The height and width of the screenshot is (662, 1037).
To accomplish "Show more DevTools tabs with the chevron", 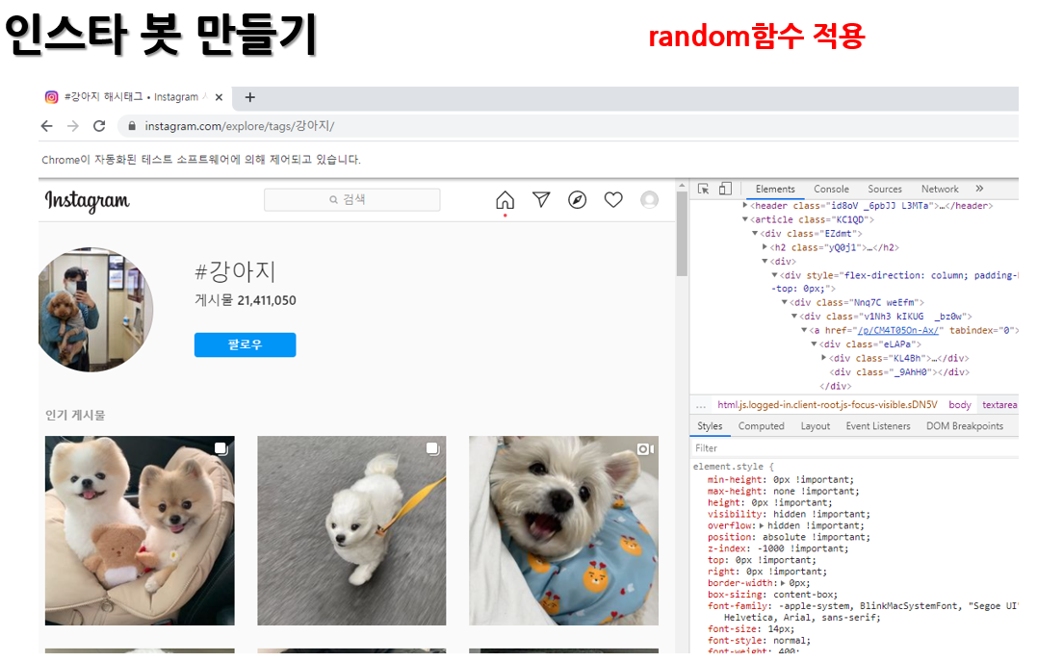I will (x=979, y=189).
